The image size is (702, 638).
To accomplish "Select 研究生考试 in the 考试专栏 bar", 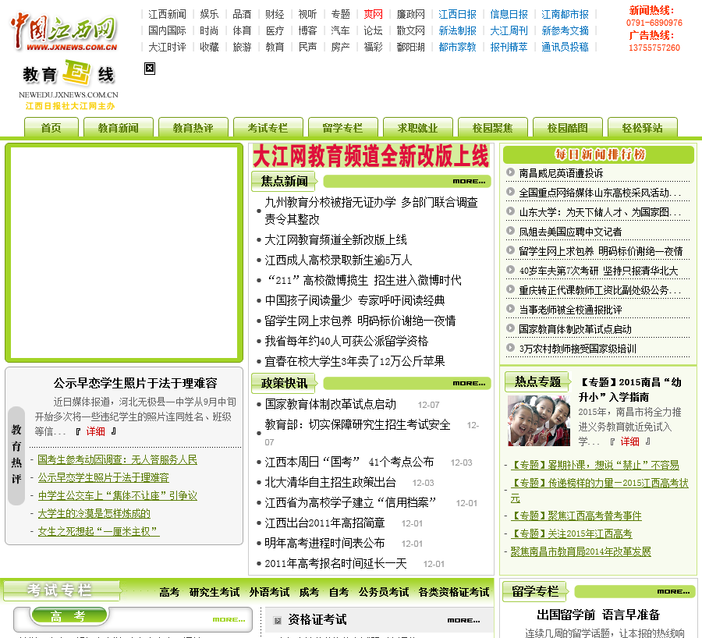I will [214, 592].
